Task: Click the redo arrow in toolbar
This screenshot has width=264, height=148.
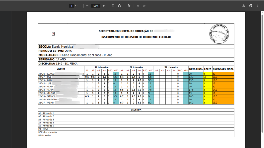Action: (144, 6)
